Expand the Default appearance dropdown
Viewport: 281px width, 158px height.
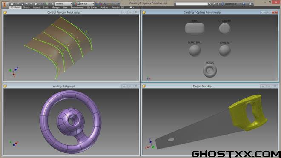pyautogui.click(x=86, y=4)
